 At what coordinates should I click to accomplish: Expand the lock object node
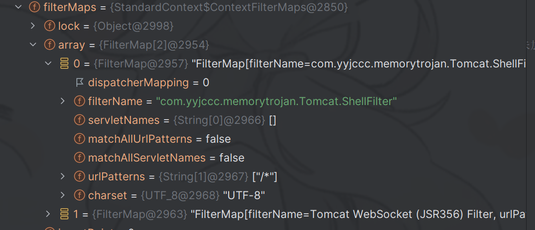(33, 26)
